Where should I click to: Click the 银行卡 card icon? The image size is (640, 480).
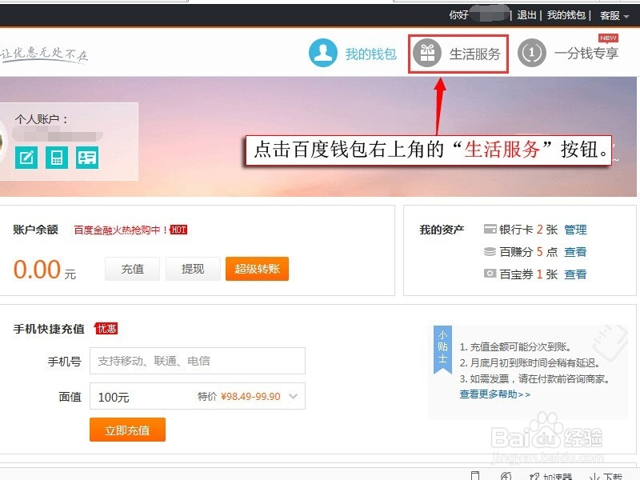pyautogui.click(x=490, y=229)
